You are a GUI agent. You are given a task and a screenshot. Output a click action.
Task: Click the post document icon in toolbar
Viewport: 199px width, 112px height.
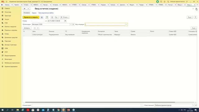pos(47,17)
